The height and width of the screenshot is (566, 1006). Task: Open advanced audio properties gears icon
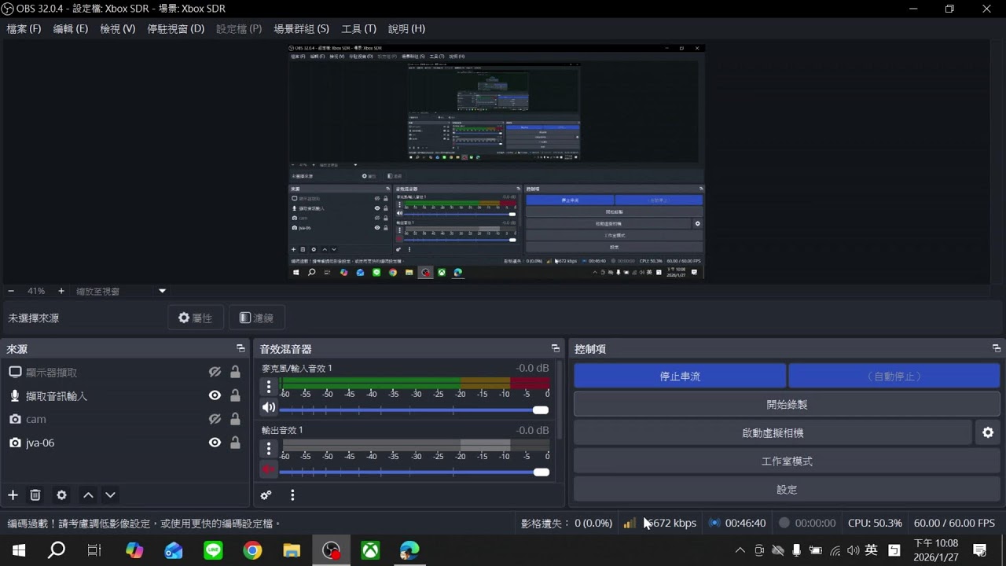266,495
